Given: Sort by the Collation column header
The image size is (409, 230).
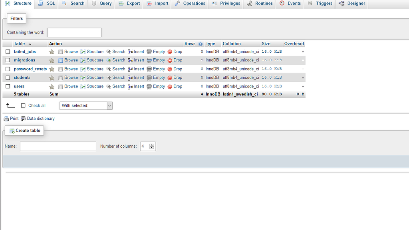Looking at the screenshot, I should (x=232, y=44).
